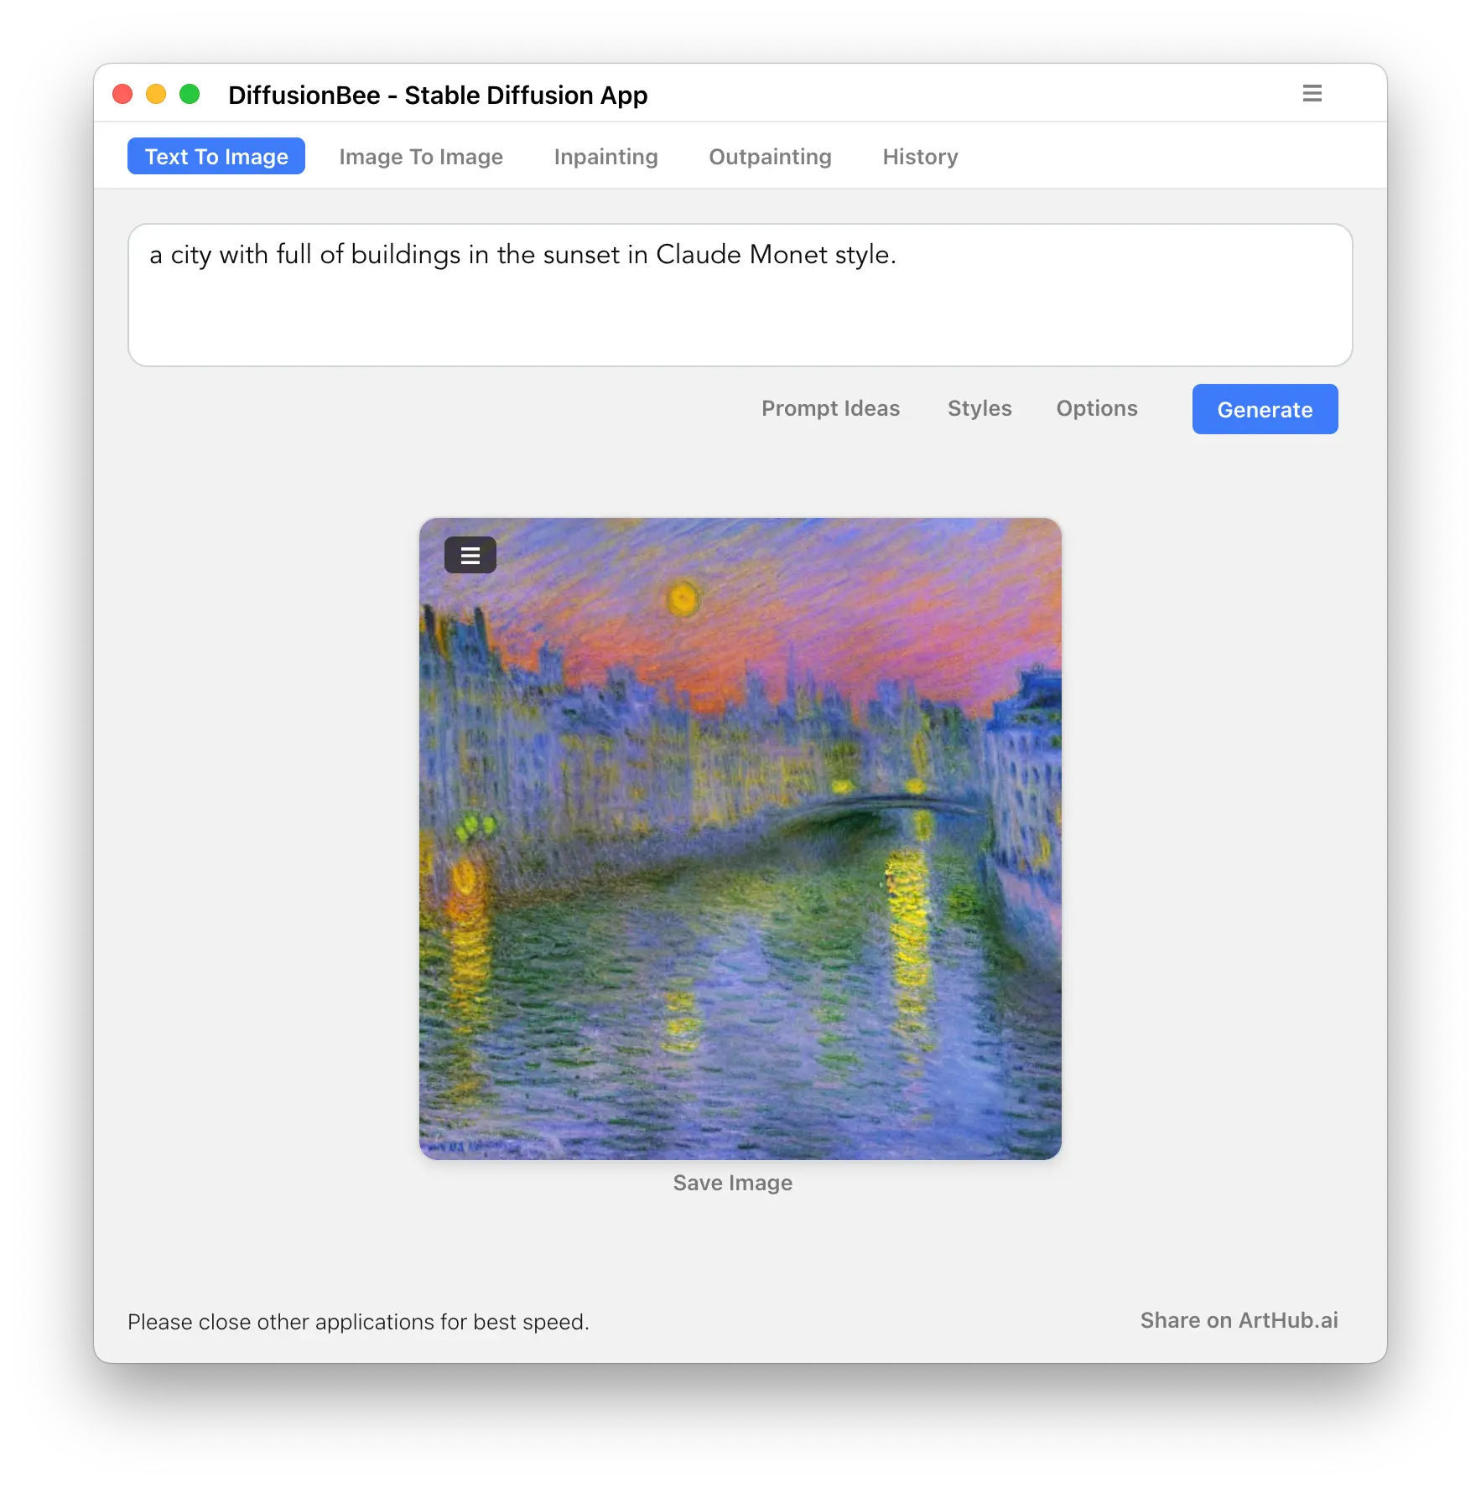Screen dimensions: 1481x1487
Task: Open the Share on ArtHub.ai link
Action: pos(1239,1320)
